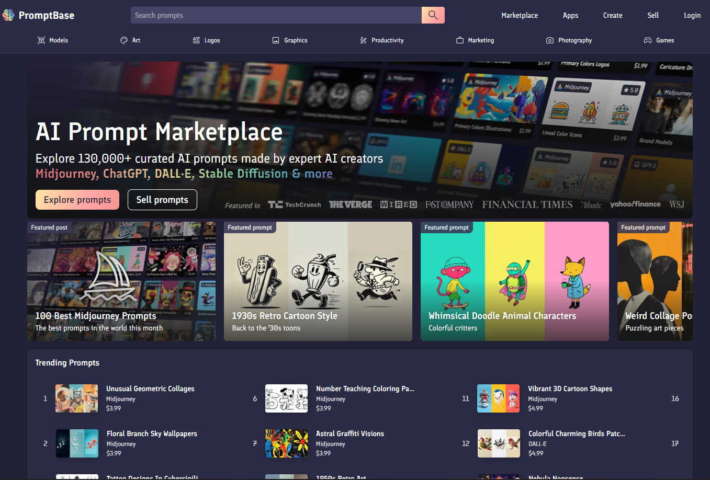Click the Trending Prompts heading
The width and height of the screenshot is (710, 480).
coord(67,362)
